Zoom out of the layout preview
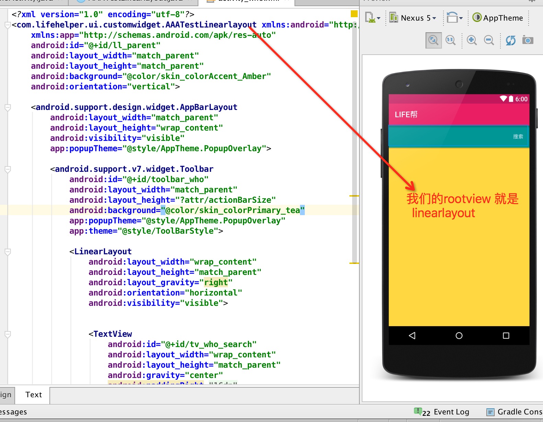Screen dimensions: 543x422 coord(489,41)
